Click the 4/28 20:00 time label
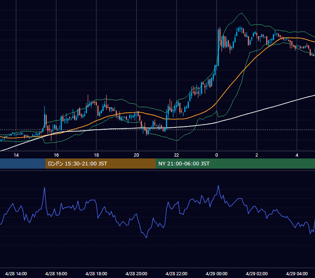315x278 pixels. 136,273
